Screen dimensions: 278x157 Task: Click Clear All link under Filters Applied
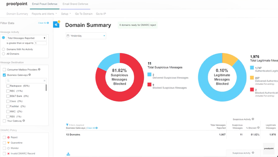92,128
